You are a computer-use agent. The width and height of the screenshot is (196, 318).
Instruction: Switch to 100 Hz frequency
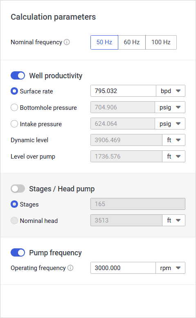coord(161,42)
